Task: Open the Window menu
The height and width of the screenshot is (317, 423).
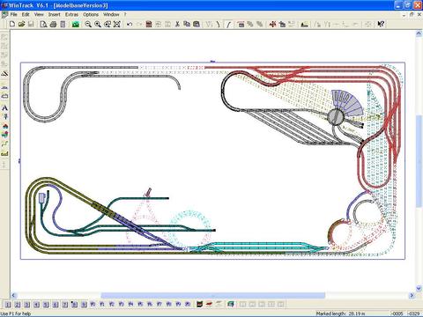Action: pos(111,14)
